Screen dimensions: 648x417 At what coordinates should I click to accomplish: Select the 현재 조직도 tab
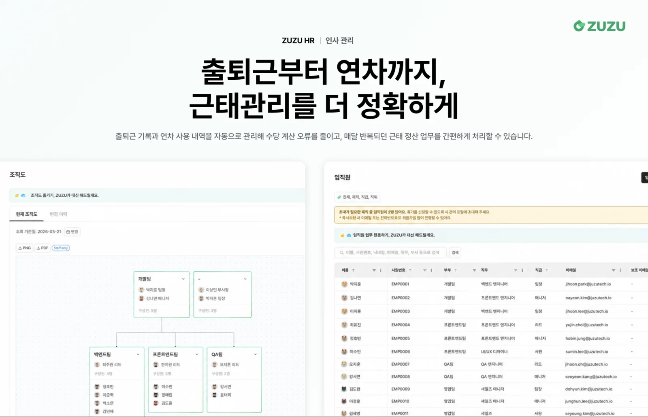click(x=26, y=214)
